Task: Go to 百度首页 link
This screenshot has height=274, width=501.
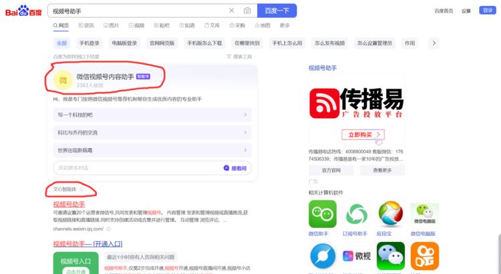Action: pos(444,11)
